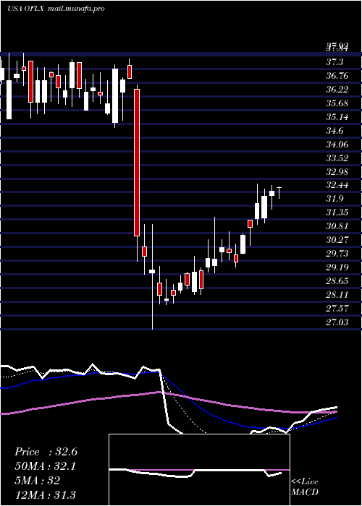Click the 12MA : 31.3 readout
This screenshot has width=362, height=506.
tap(45, 494)
